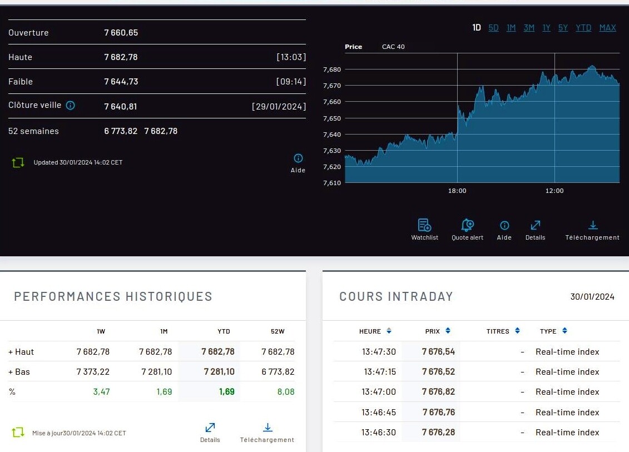Click the info icon next to Clôture veille
This screenshot has width=629, height=452.
pos(70,106)
